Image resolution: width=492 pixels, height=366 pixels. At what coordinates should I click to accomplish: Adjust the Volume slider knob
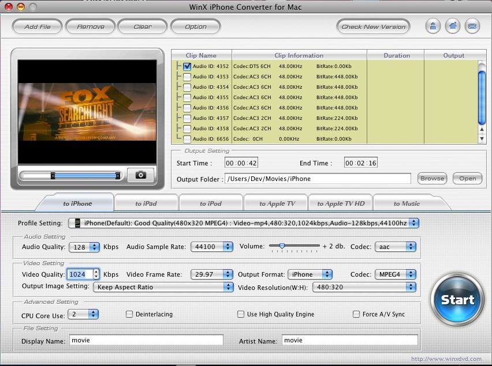click(x=282, y=246)
